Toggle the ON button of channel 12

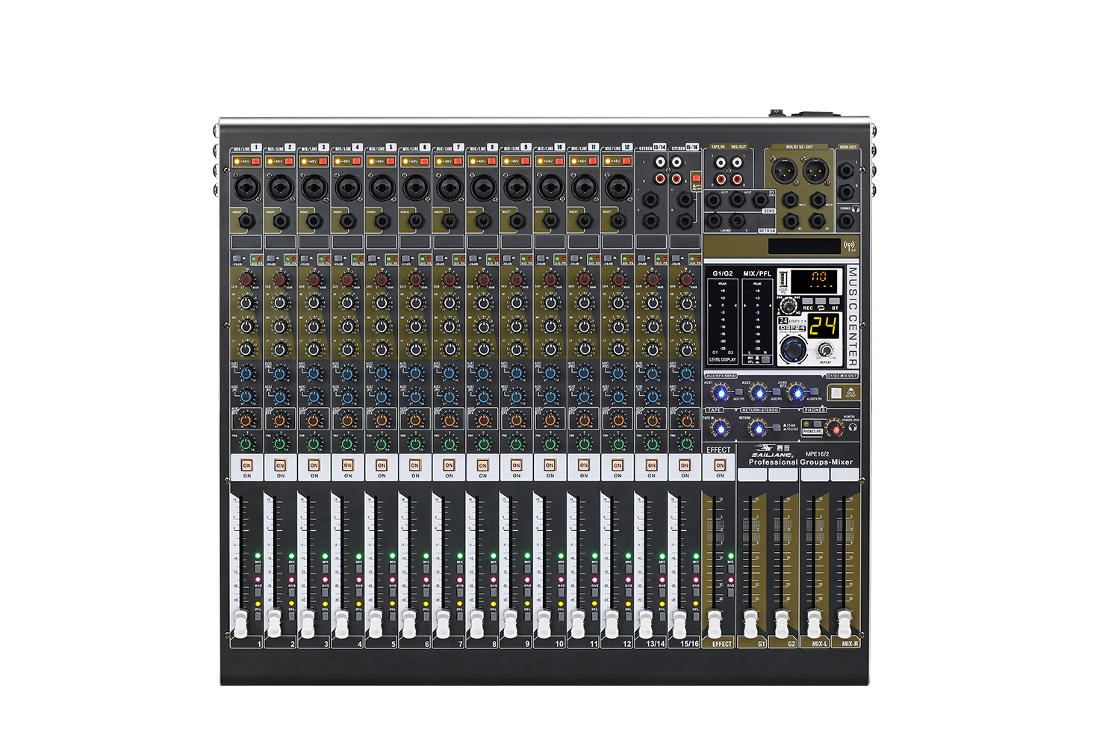[618, 465]
